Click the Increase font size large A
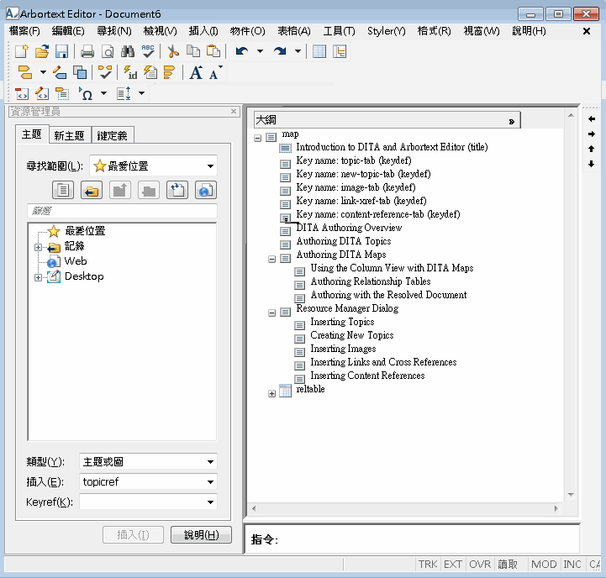The image size is (606, 578). 196,72
